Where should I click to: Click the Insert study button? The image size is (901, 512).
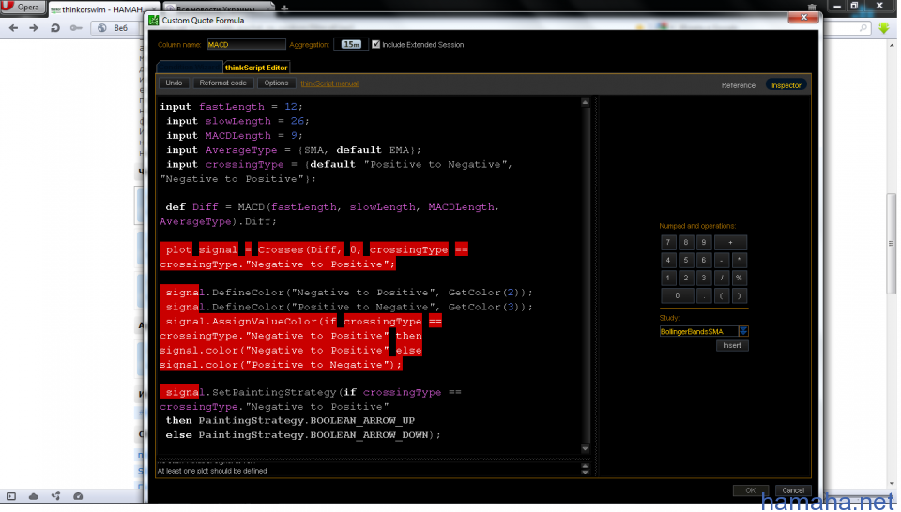[731, 345]
